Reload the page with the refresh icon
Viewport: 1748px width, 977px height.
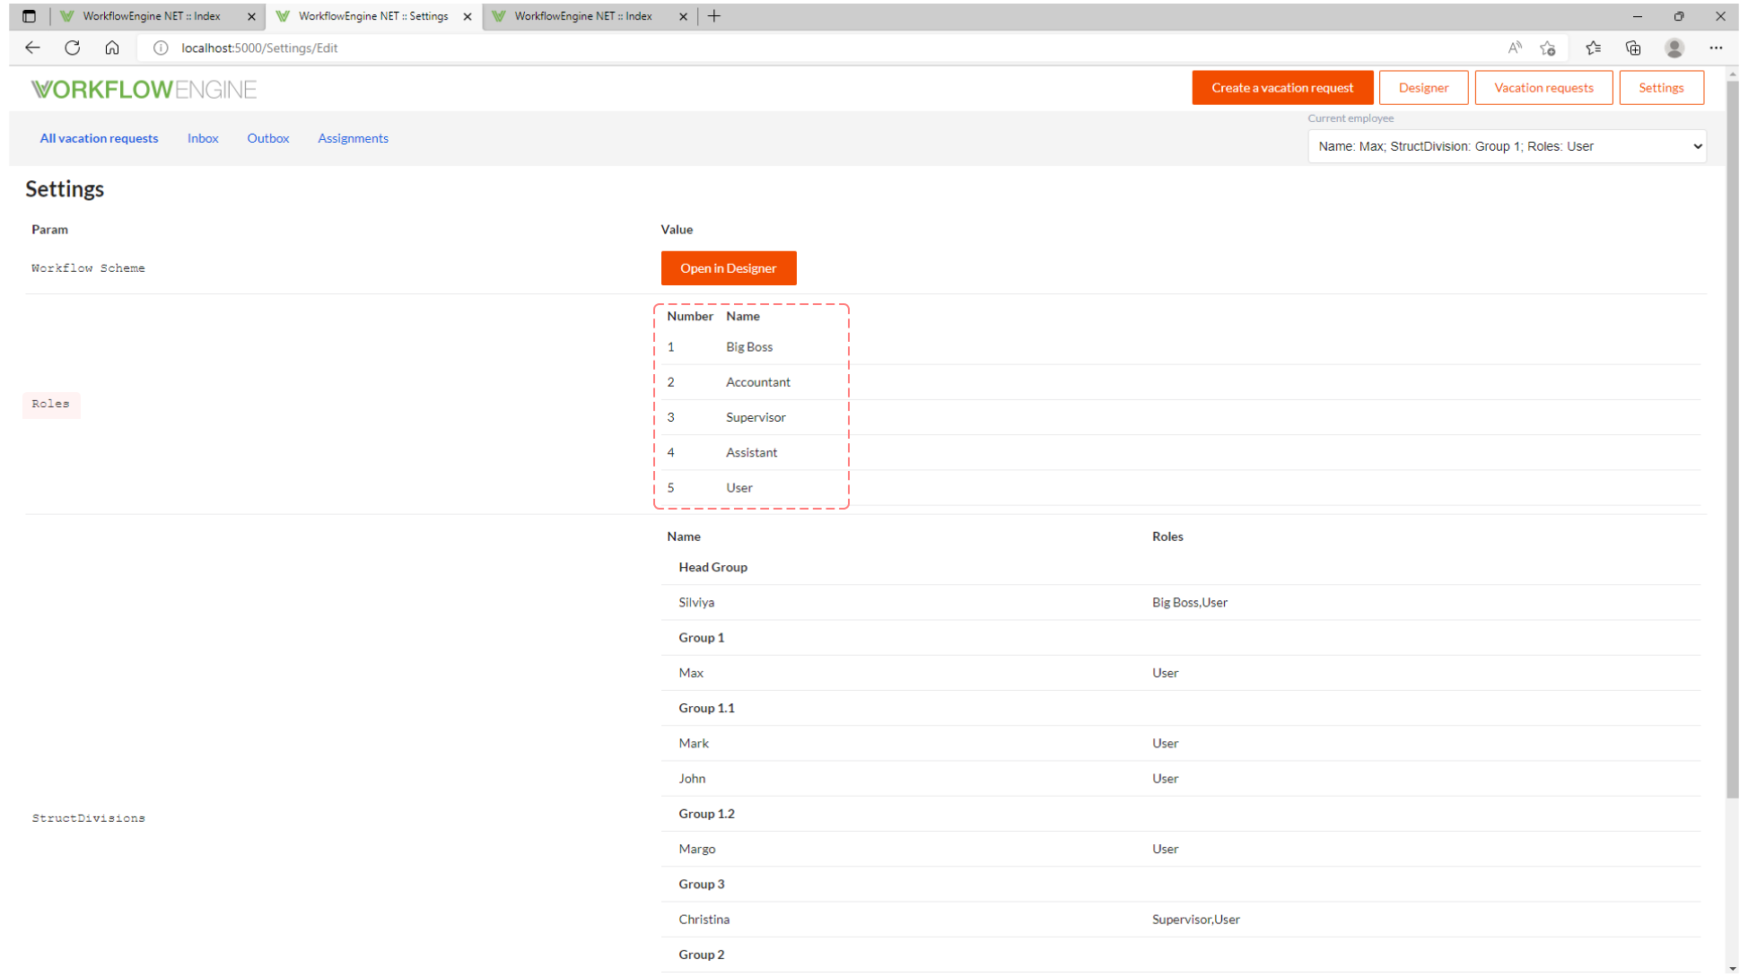click(x=73, y=48)
